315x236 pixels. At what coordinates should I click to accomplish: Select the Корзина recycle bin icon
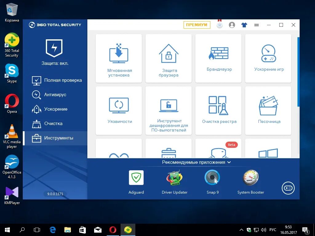(12, 12)
